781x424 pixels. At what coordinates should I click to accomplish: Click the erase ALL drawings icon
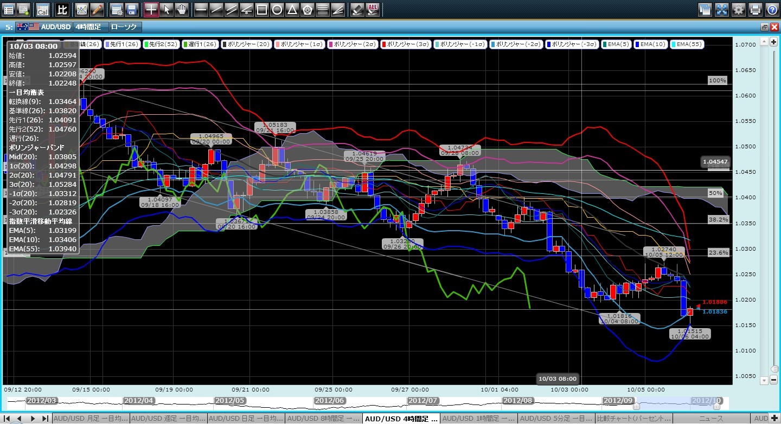pyautogui.click(x=373, y=9)
